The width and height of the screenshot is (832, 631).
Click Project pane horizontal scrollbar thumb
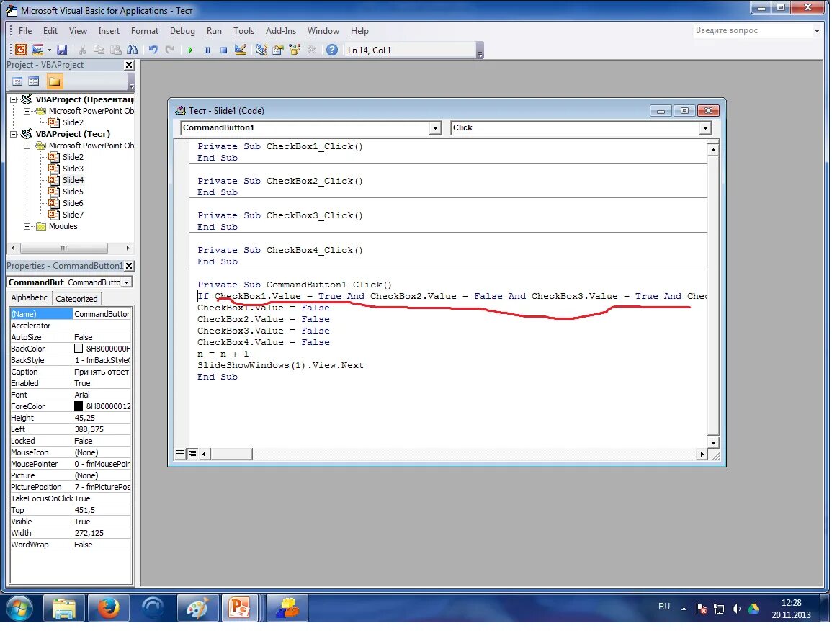point(63,248)
